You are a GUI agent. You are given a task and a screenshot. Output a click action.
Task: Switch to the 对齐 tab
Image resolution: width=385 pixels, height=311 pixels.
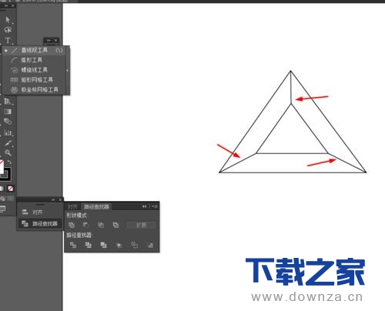[72, 206]
